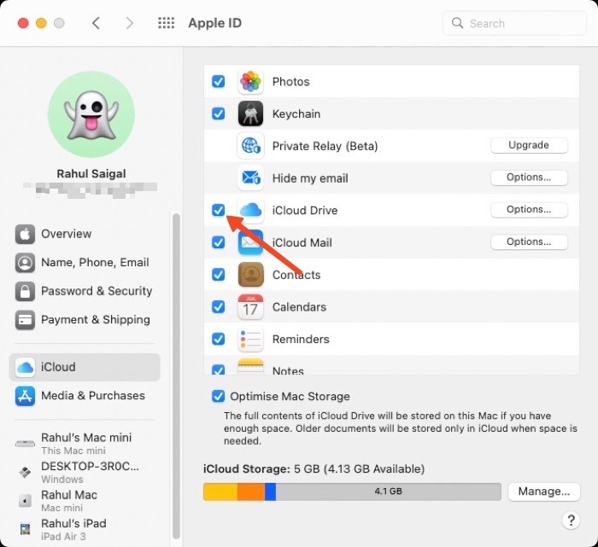Uncheck the Contacts checkbox
598x547 pixels.
point(218,274)
